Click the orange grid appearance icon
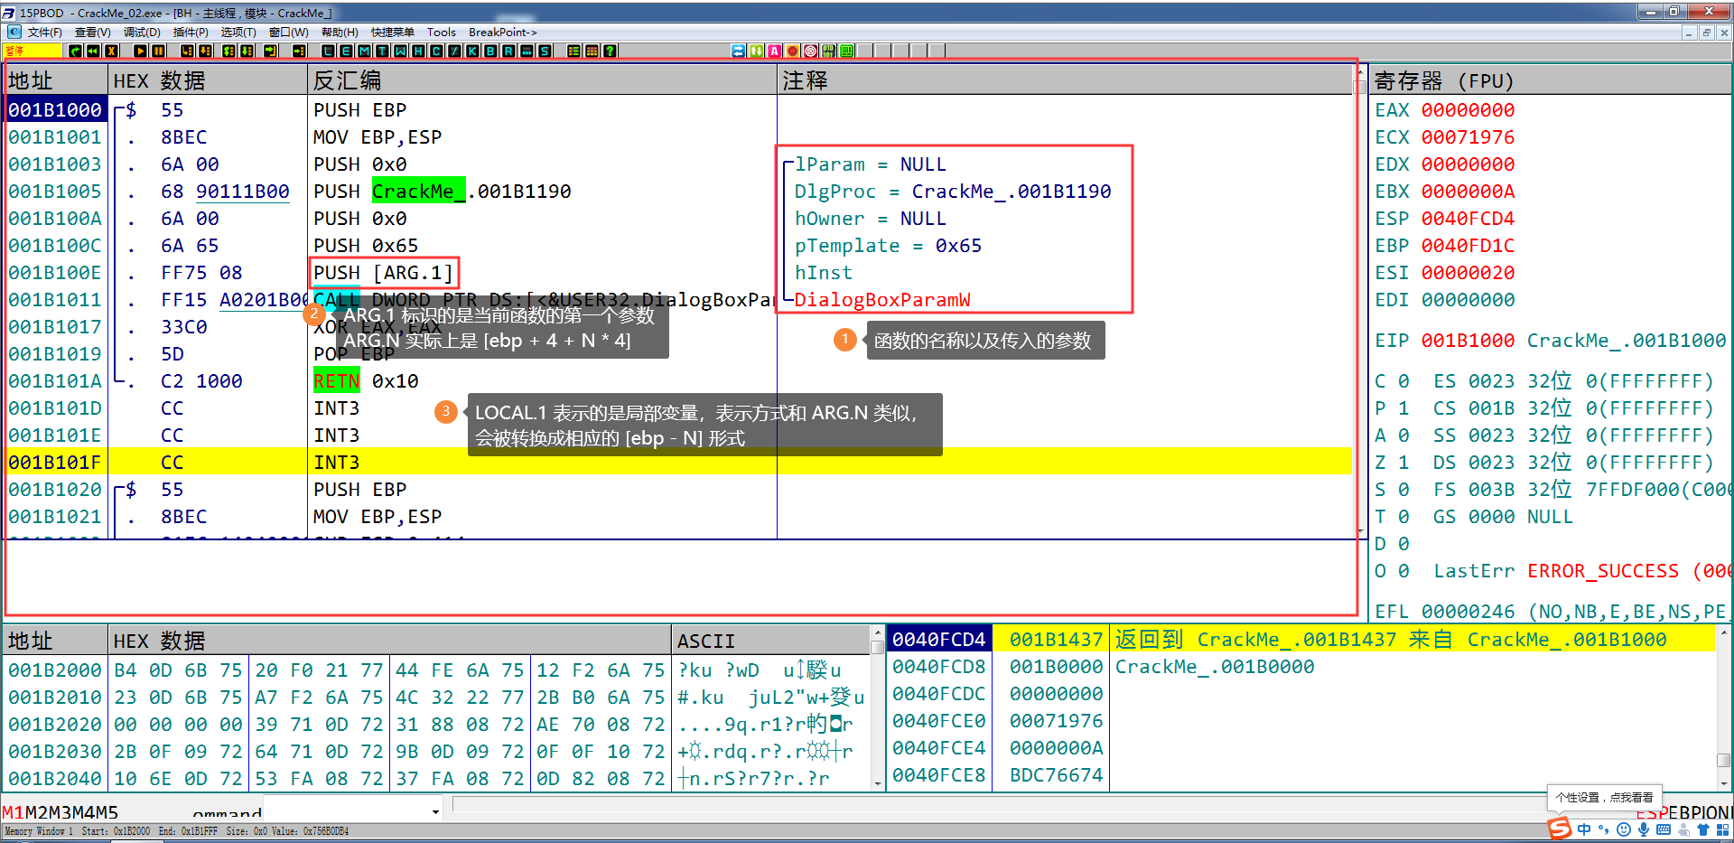Viewport: 1734px width, 843px height. coord(592,51)
